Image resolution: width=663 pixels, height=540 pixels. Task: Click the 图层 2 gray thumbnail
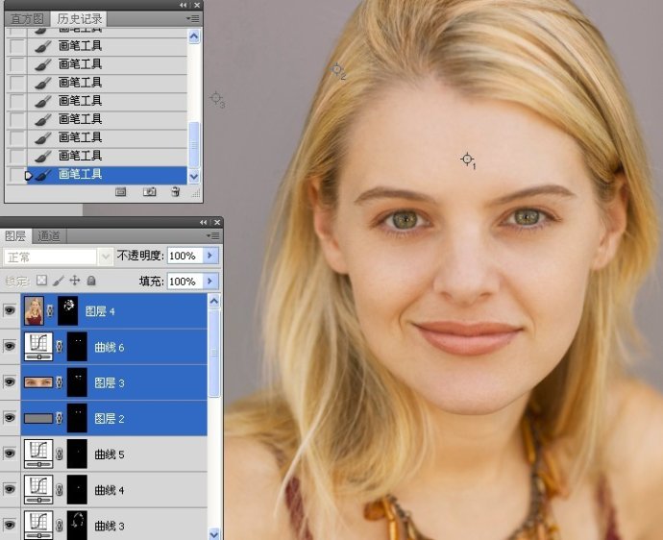tap(38, 418)
